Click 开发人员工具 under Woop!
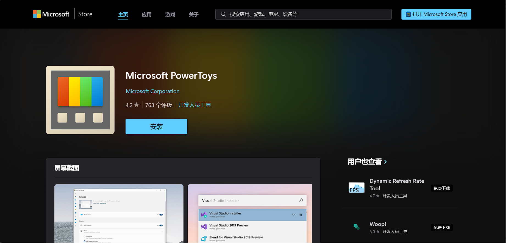 click(x=395, y=231)
